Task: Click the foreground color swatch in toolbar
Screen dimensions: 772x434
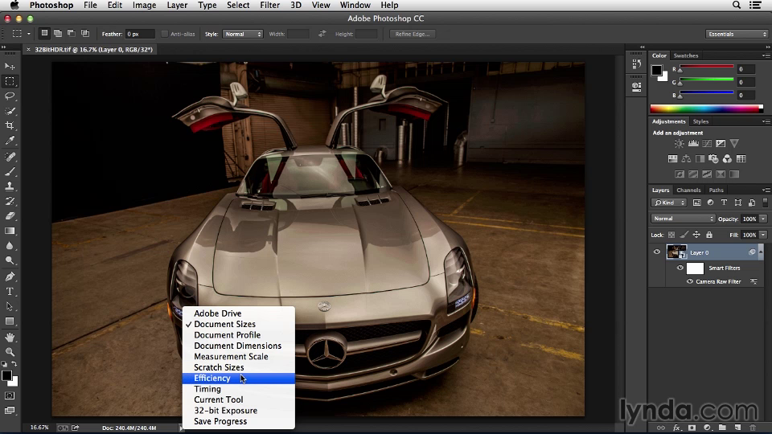Action: 7,376
